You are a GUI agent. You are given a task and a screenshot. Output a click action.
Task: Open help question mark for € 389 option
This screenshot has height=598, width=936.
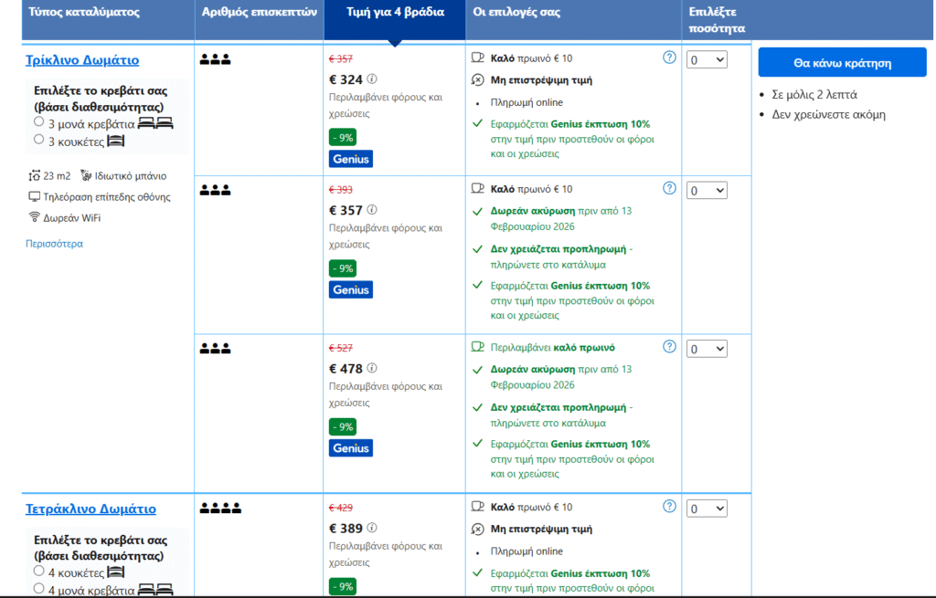[x=669, y=506]
